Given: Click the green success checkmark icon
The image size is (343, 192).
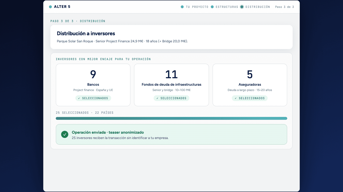Looking at the screenshot, I should [65, 134].
